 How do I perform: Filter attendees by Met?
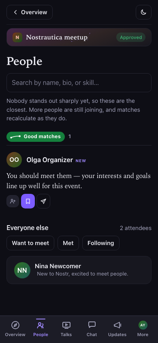[x=68, y=243]
